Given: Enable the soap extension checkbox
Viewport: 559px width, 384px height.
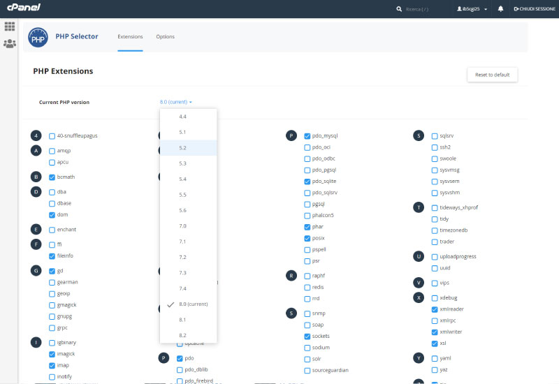Looking at the screenshot, I should click(x=307, y=325).
